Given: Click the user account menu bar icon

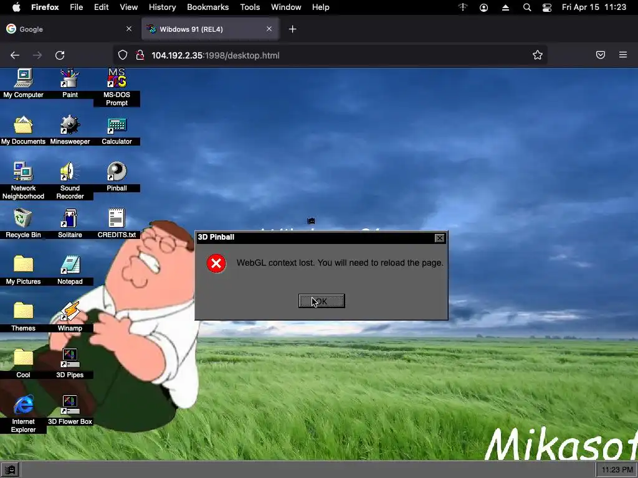Looking at the screenshot, I should (483, 7).
